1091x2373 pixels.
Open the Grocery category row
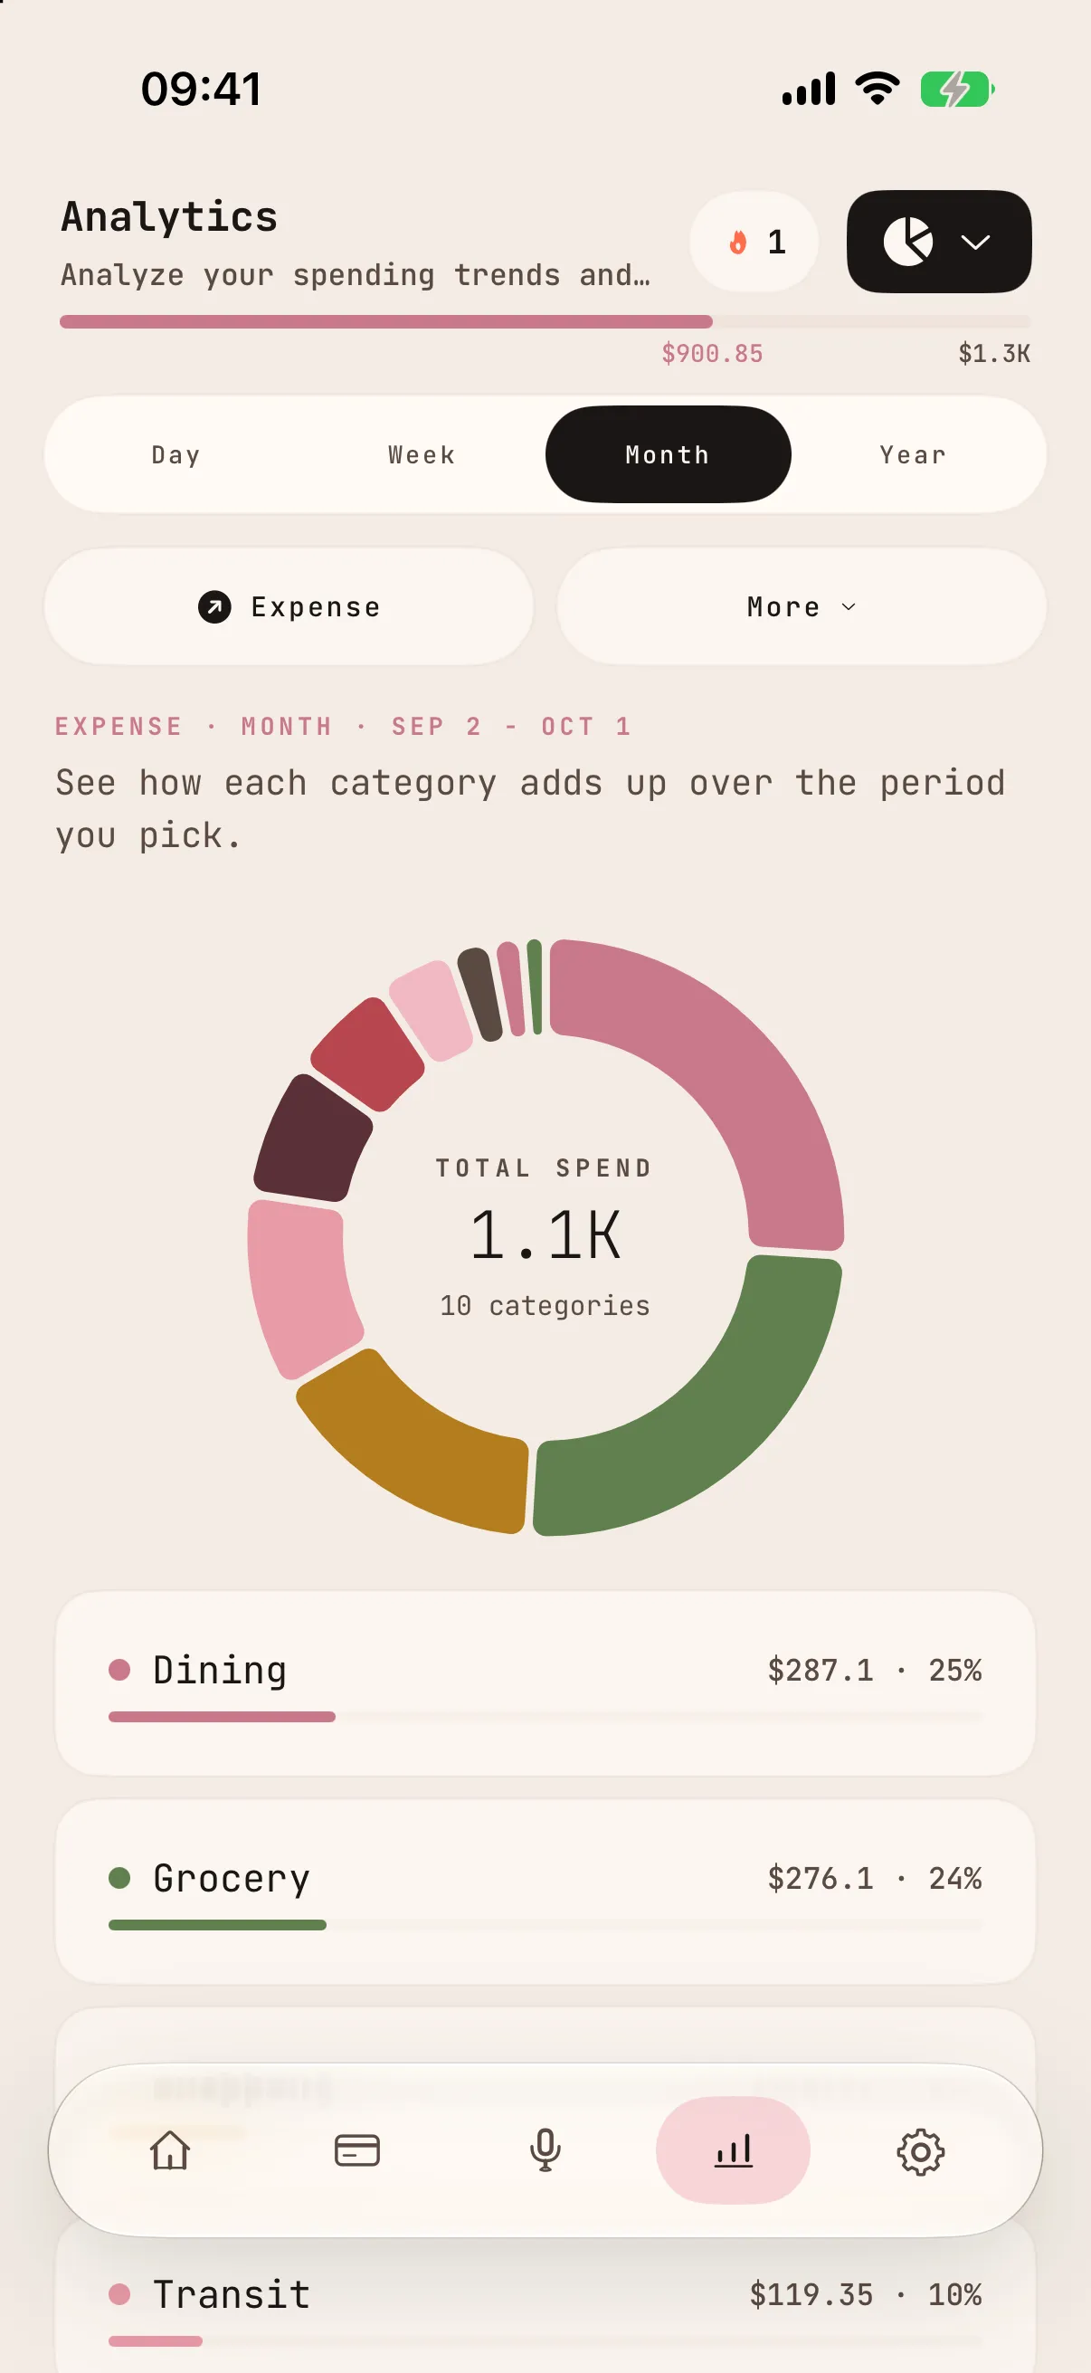pos(545,1892)
